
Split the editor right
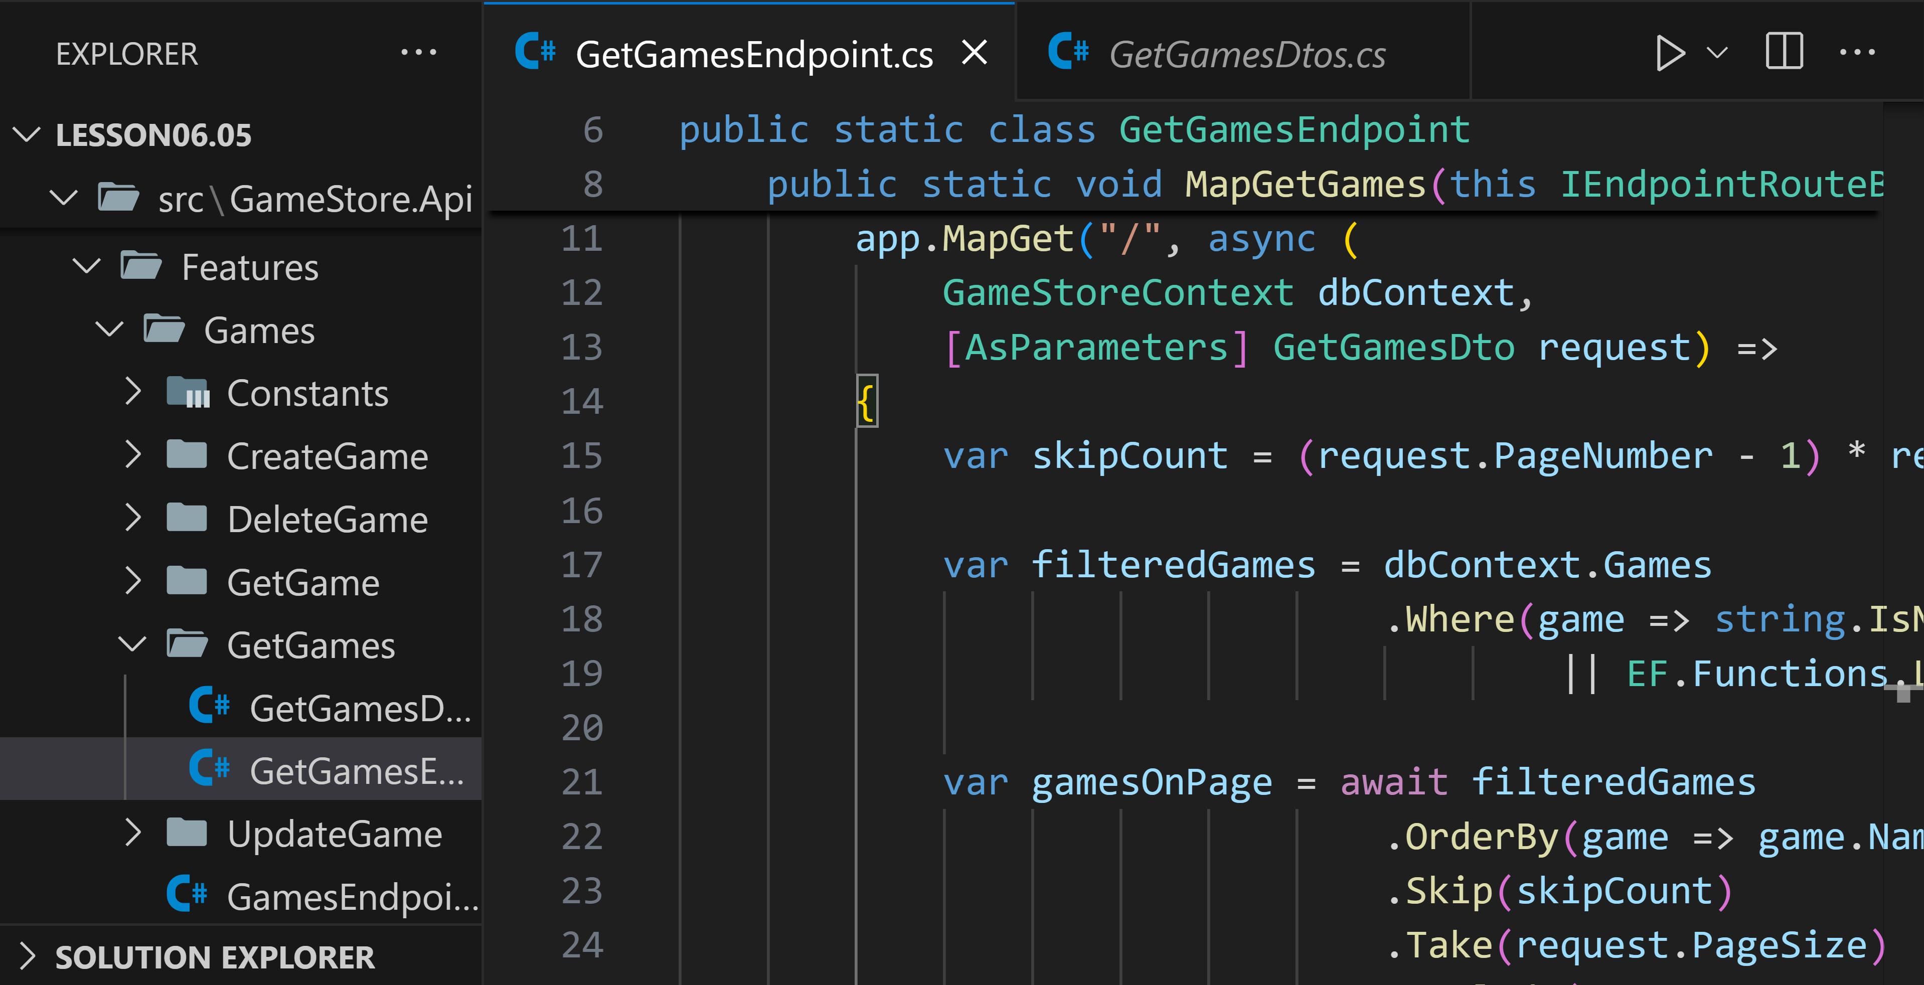[x=1785, y=52]
